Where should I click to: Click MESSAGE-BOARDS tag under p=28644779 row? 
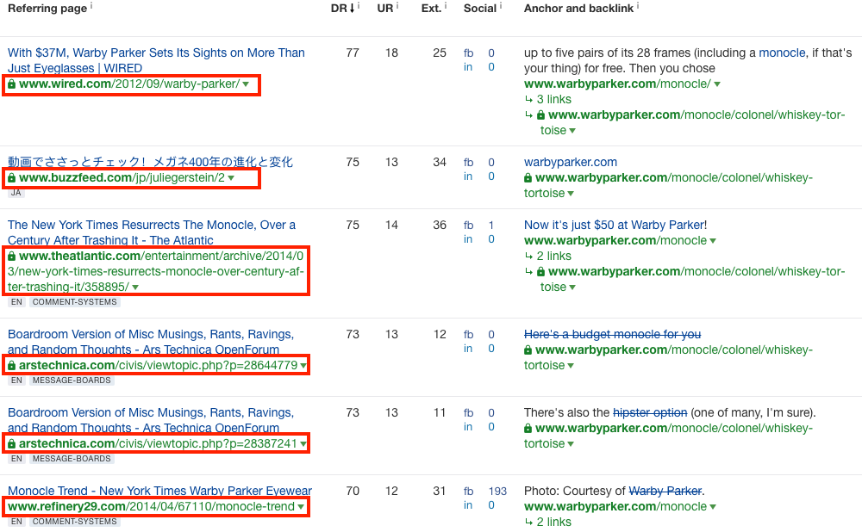point(72,380)
